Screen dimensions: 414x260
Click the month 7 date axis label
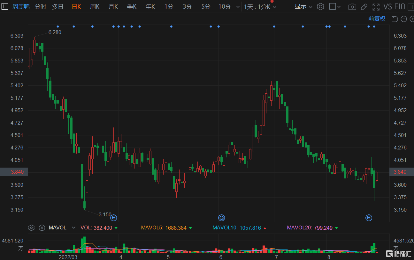(x=276, y=257)
